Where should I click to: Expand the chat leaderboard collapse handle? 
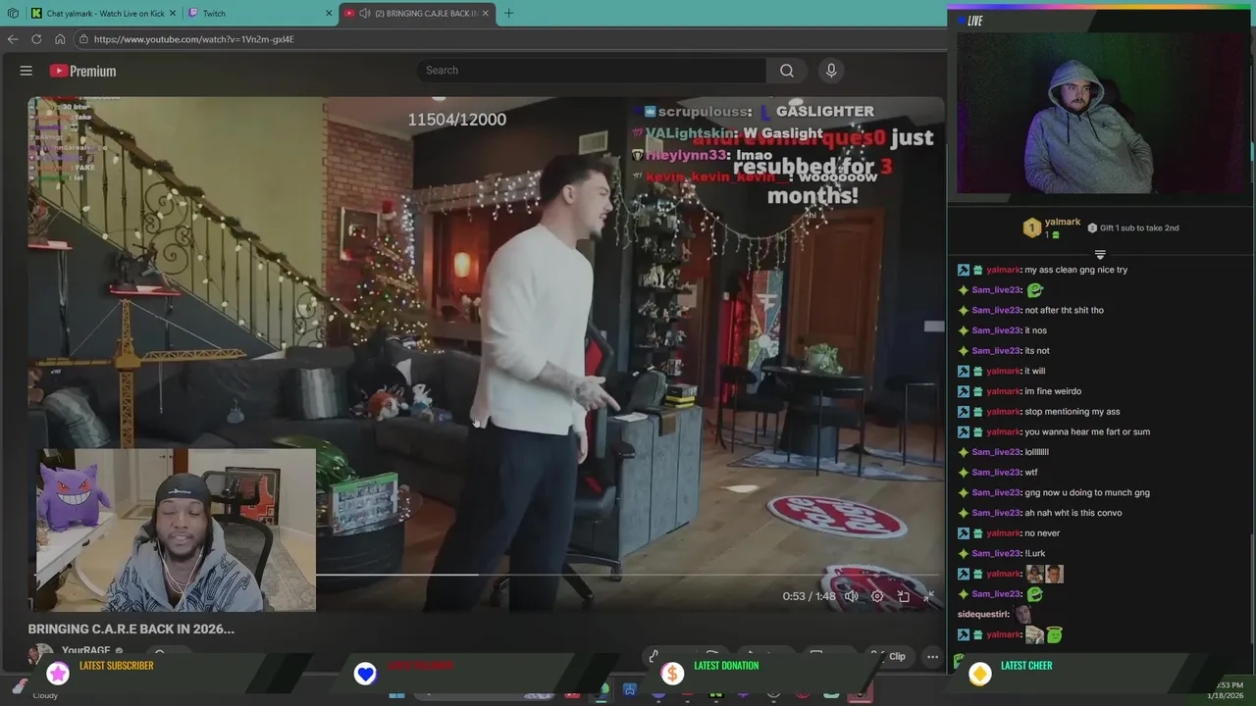1100,254
